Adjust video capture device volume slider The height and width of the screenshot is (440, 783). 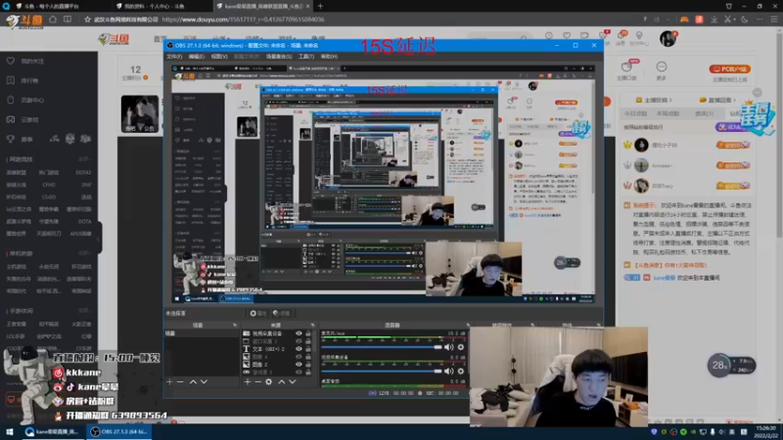[x=382, y=372]
